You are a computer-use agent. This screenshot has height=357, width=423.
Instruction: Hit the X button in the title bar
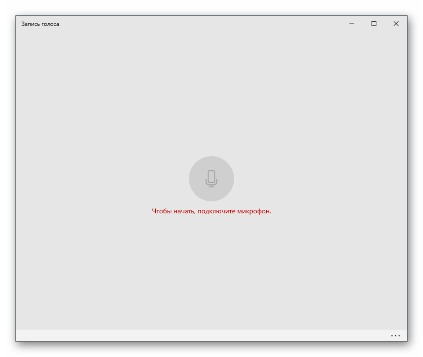[x=396, y=24]
